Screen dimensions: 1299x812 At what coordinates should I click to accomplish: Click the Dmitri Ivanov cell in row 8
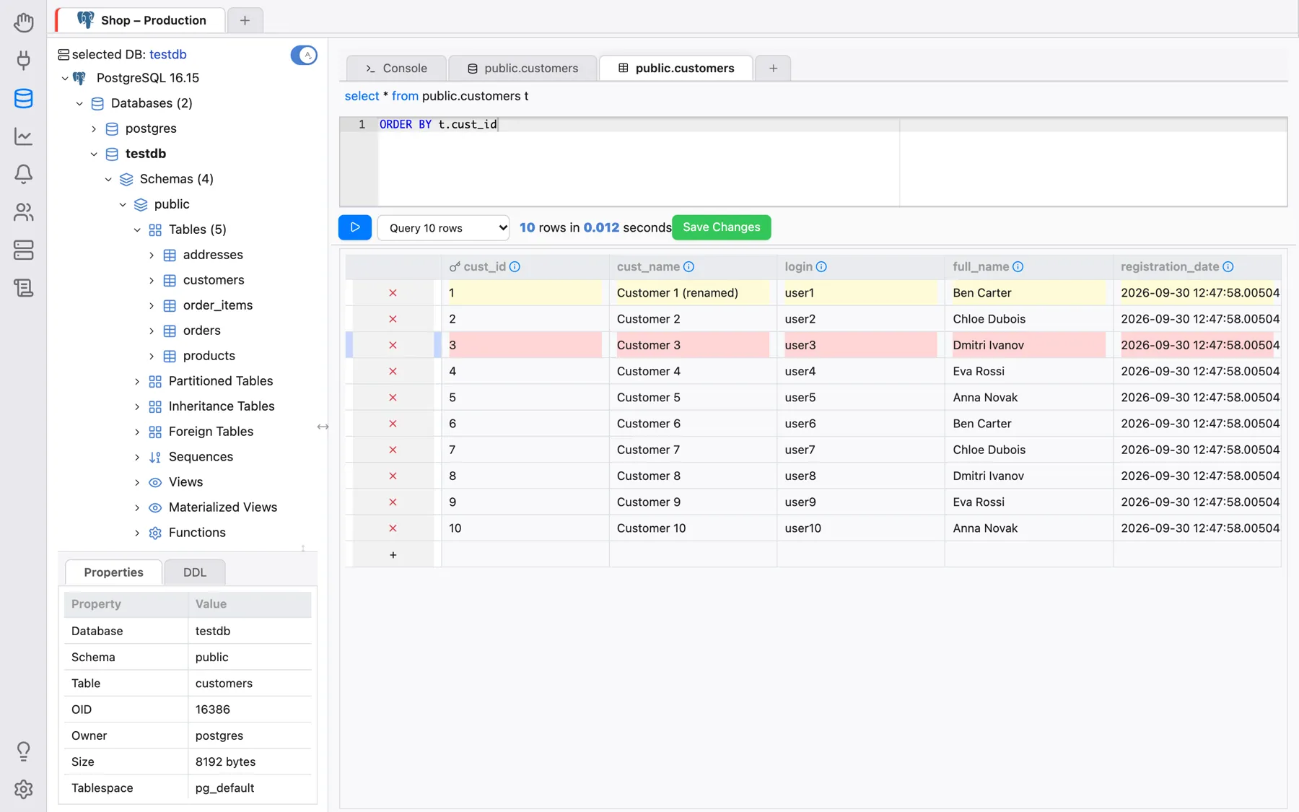[x=1028, y=476]
